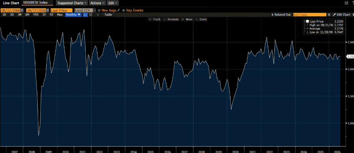Select the YTD range tab

pyautogui.click(x=36, y=15)
